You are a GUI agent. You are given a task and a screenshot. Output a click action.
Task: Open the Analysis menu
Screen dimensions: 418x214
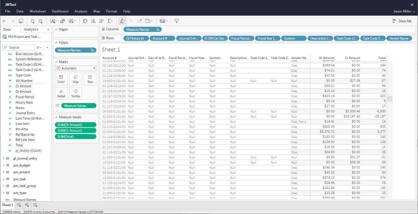pyautogui.click(x=81, y=11)
